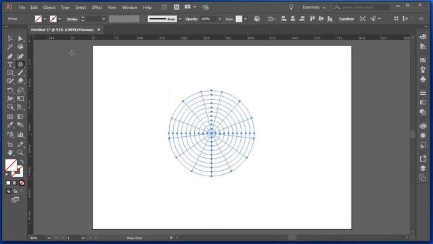The width and height of the screenshot is (433, 244).
Task: Select the Column Graph tool
Action: [20, 135]
